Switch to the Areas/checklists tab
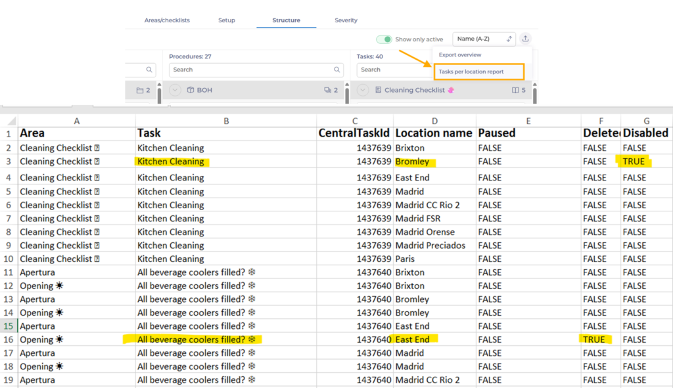Image resolution: width=673 pixels, height=388 pixels. 167,20
